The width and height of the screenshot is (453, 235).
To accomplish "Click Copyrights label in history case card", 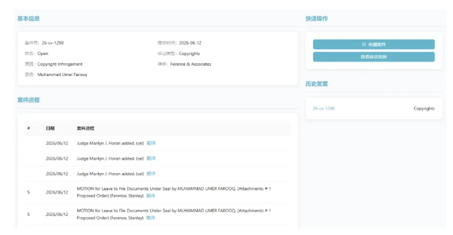I will click(424, 109).
